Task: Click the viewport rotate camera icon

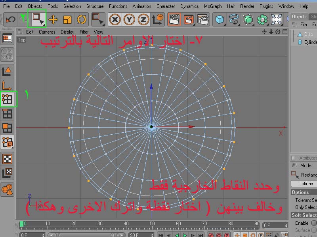Action: [x=278, y=32]
